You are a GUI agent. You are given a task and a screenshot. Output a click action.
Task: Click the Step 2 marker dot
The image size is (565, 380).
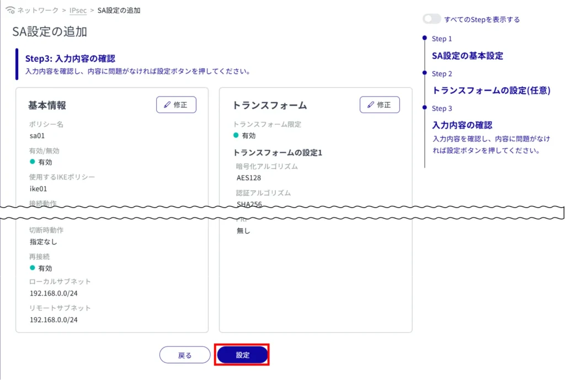424,73
